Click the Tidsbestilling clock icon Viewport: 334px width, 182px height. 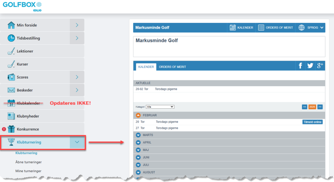click(11, 38)
